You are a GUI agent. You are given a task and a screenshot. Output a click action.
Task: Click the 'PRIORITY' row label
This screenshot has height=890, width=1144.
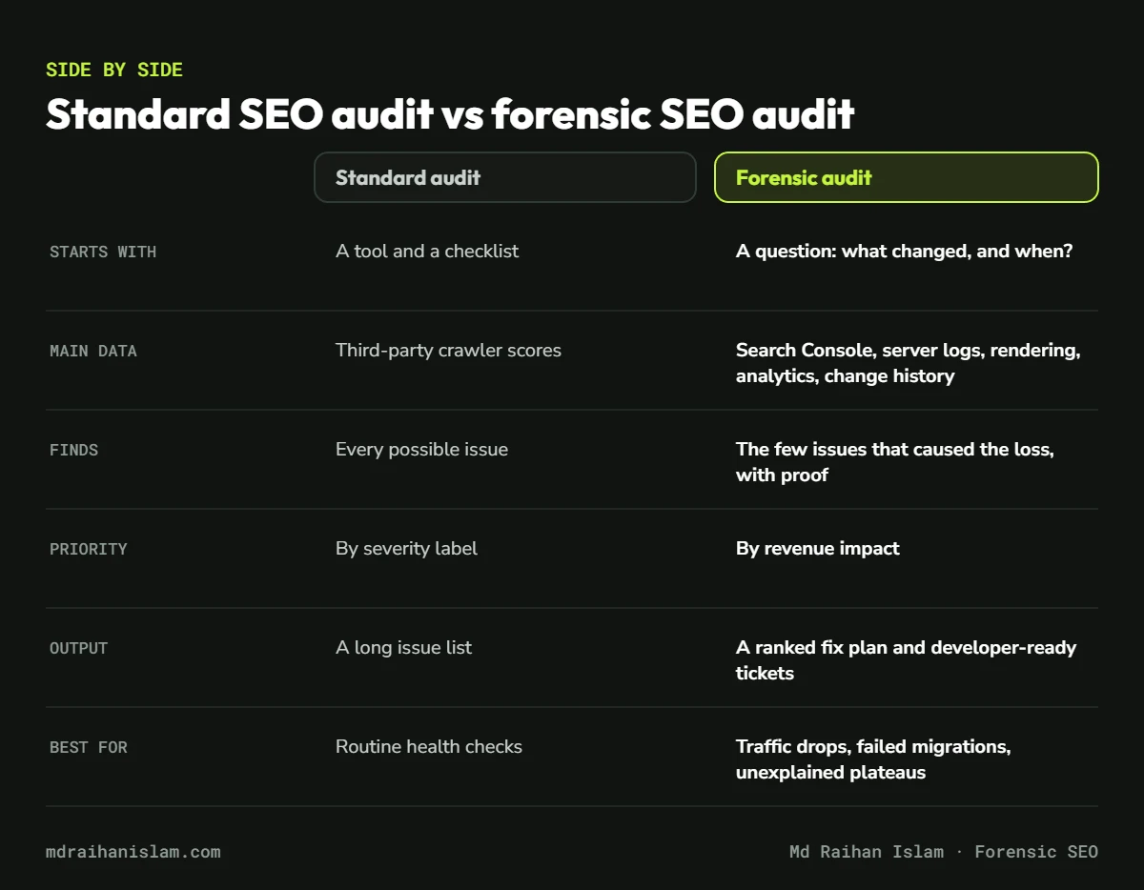click(89, 549)
